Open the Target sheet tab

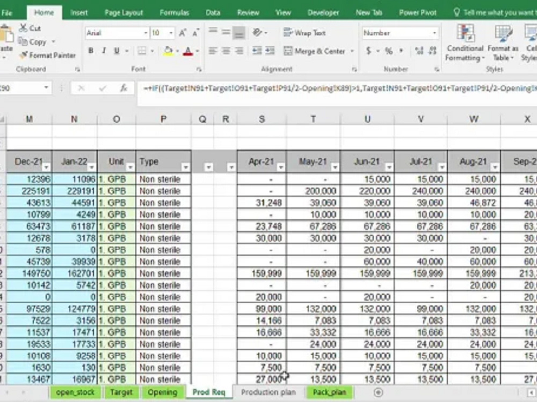tap(121, 392)
